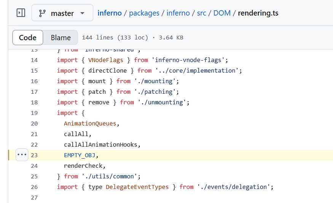Click the patch identifier on line 17

pyautogui.click(x=97, y=92)
